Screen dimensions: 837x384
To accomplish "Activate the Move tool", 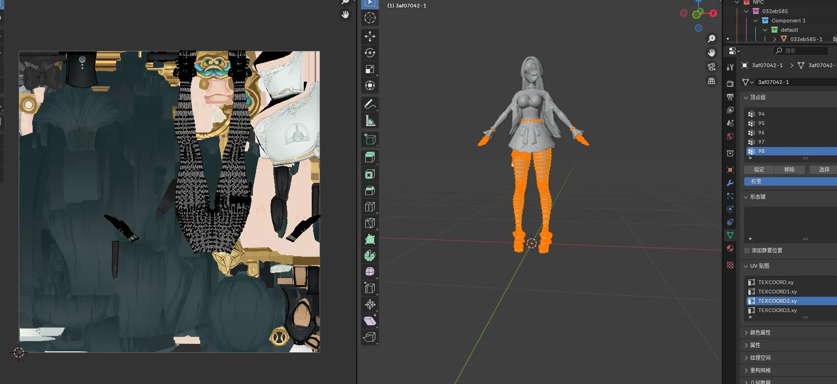I will click(370, 36).
